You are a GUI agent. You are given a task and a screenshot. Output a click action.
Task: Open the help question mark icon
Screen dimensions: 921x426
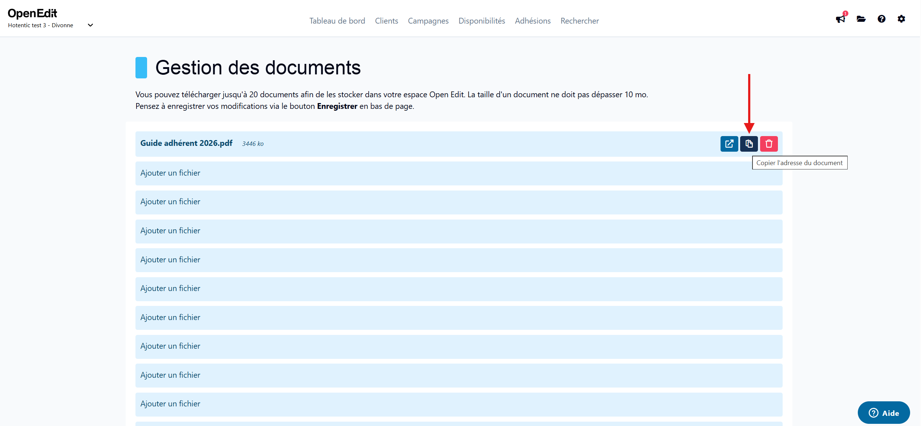[881, 19]
